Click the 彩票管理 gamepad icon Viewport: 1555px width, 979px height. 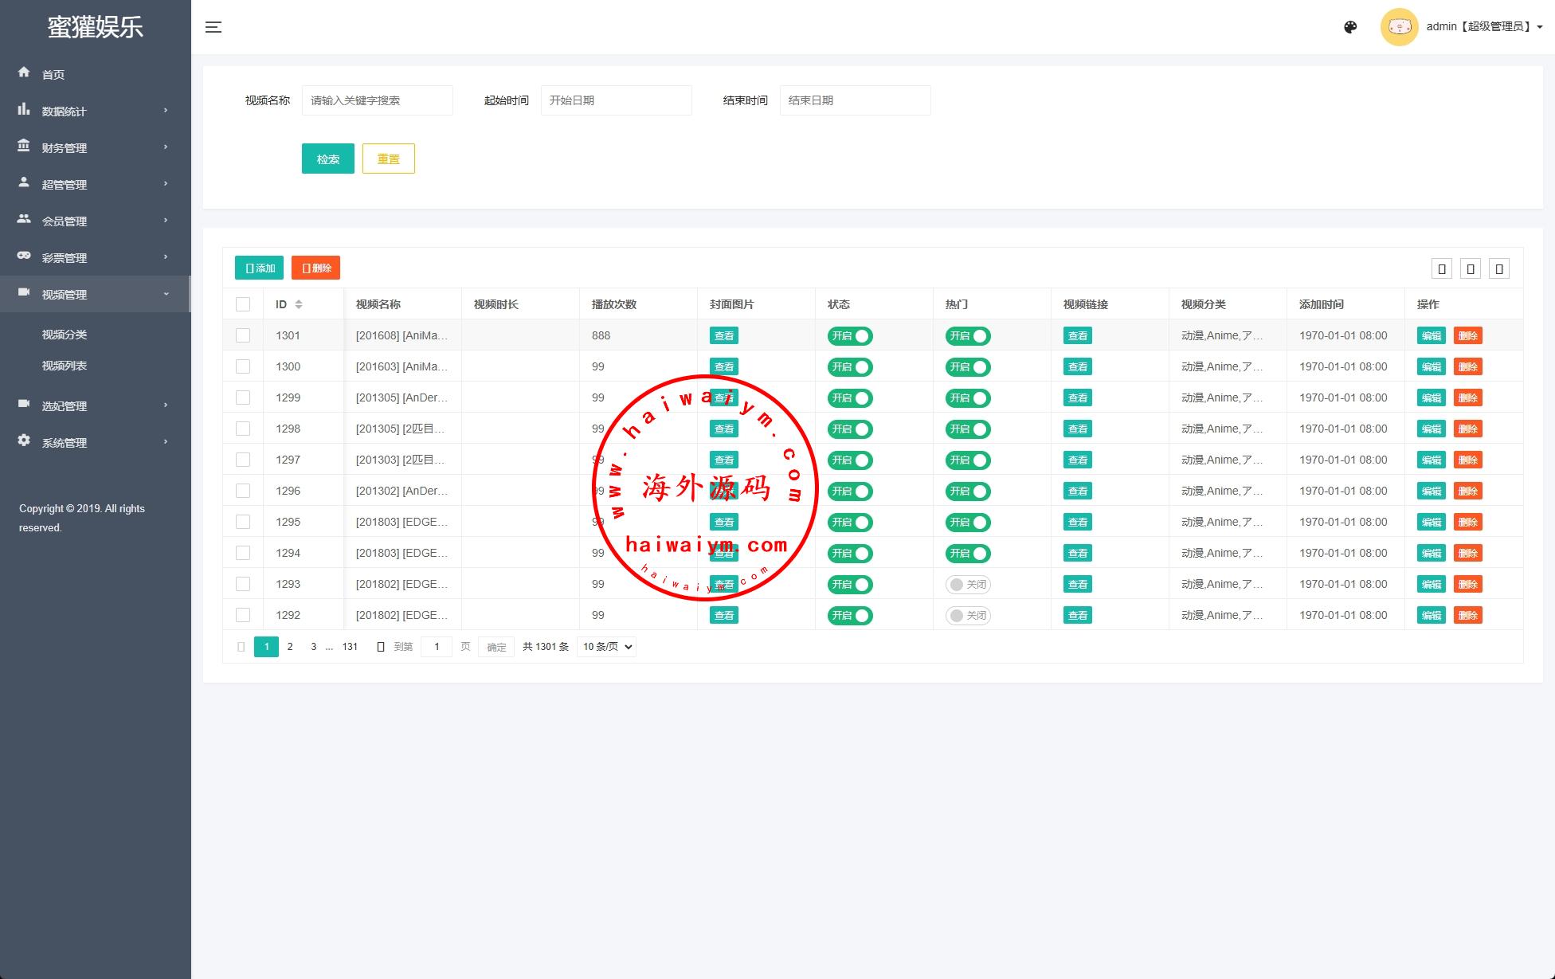coord(24,256)
